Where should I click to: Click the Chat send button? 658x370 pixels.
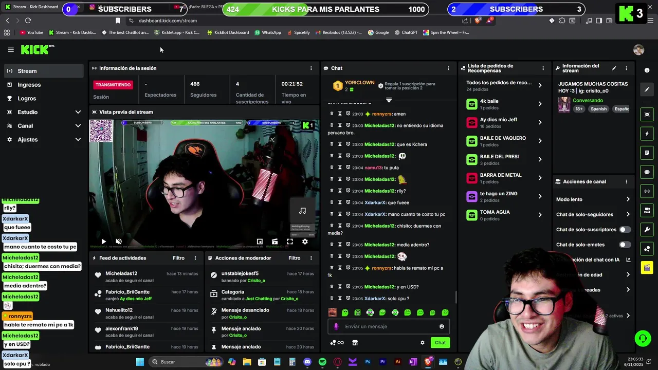coord(441,343)
